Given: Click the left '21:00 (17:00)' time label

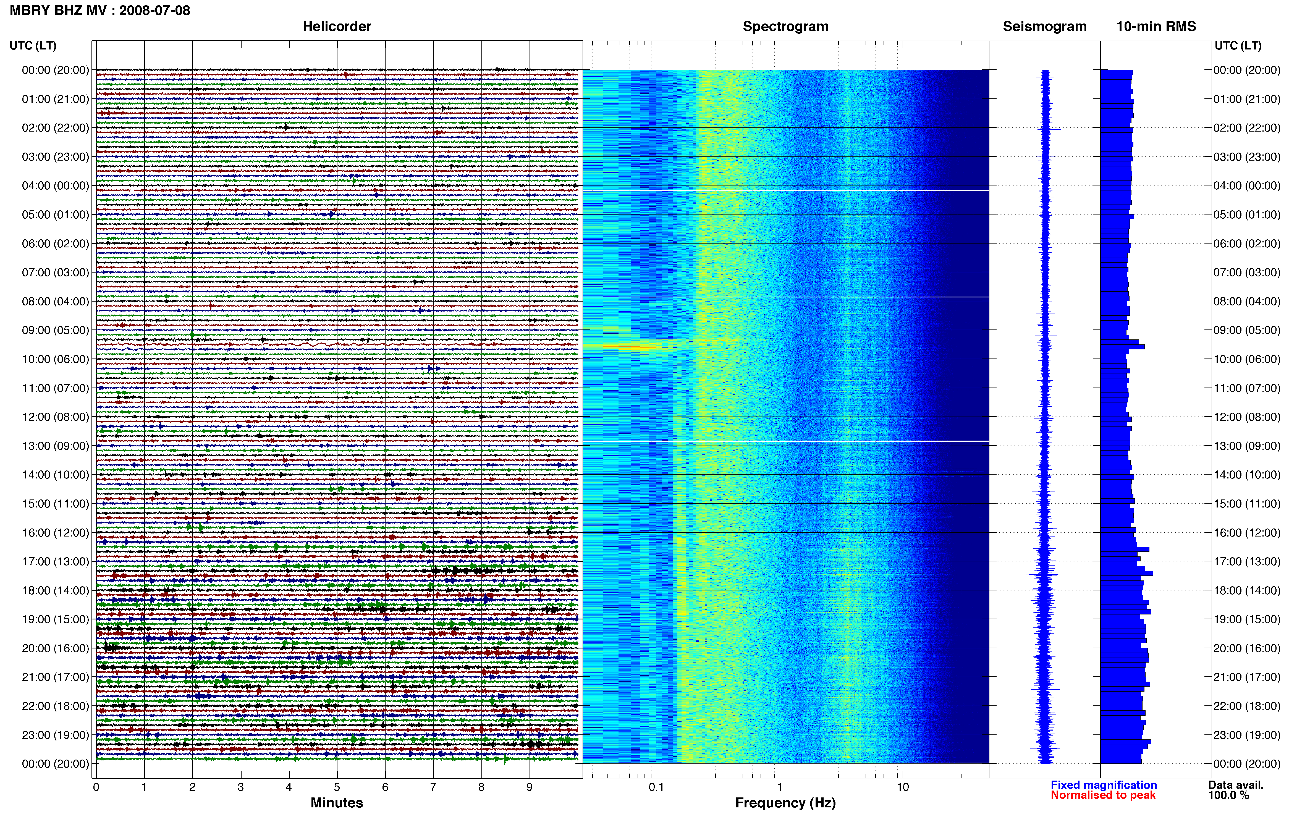Looking at the screenshot, I should point(55,677).
